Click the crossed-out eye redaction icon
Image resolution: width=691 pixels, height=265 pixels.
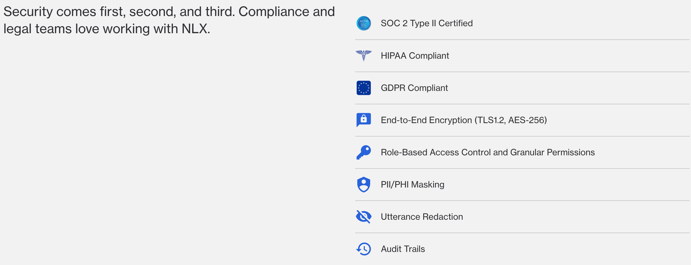pyautogui.click(x=363, y=217)
